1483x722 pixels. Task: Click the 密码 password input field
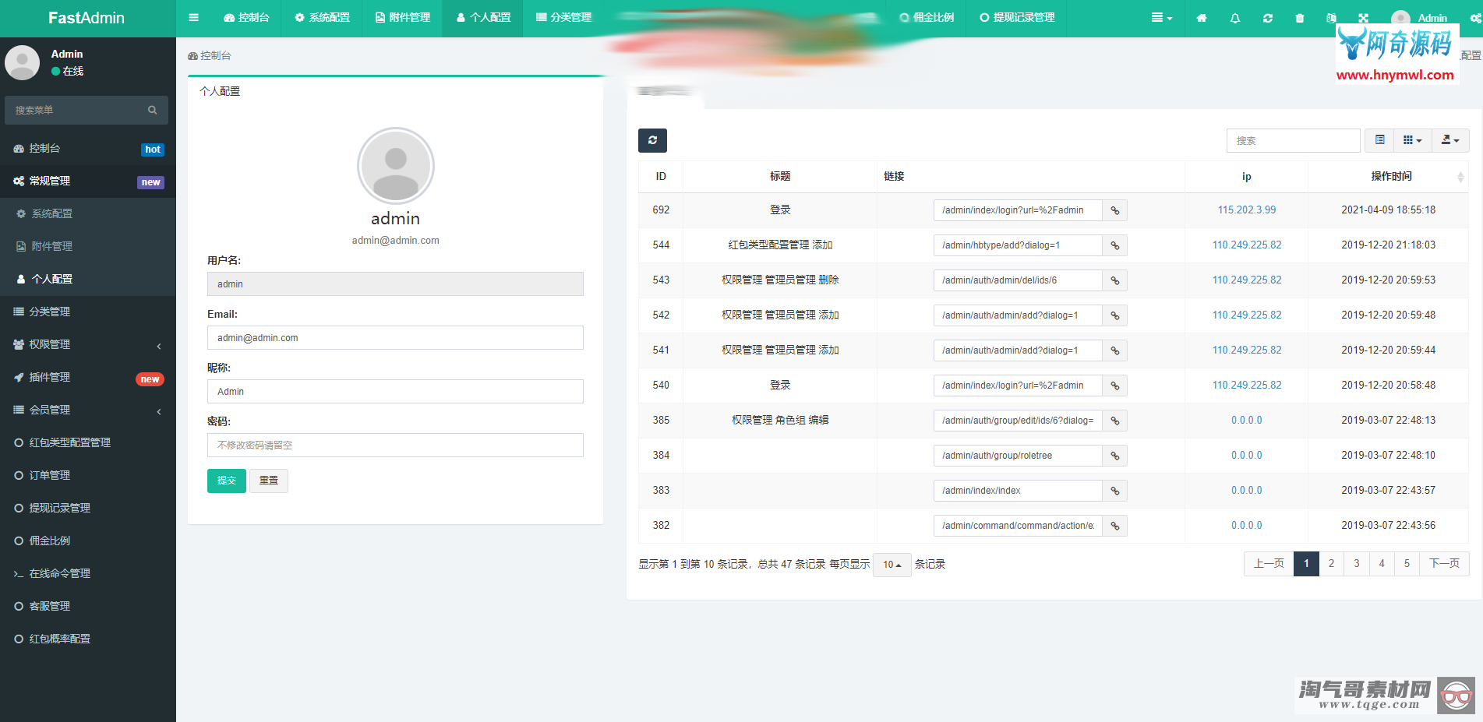(395, 446)
